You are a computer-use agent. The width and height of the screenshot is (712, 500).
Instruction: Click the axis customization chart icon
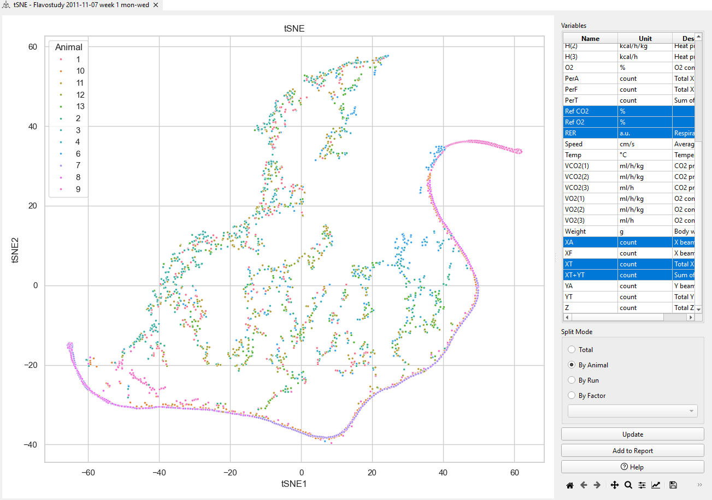tap(657, 485)
